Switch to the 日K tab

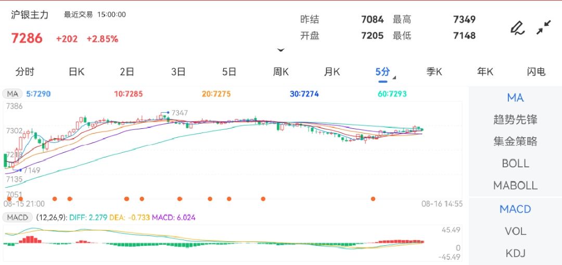[x=76, y=72]
